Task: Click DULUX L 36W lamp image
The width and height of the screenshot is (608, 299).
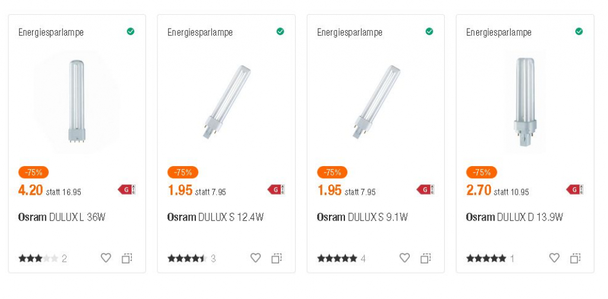Action: (77, 101)
